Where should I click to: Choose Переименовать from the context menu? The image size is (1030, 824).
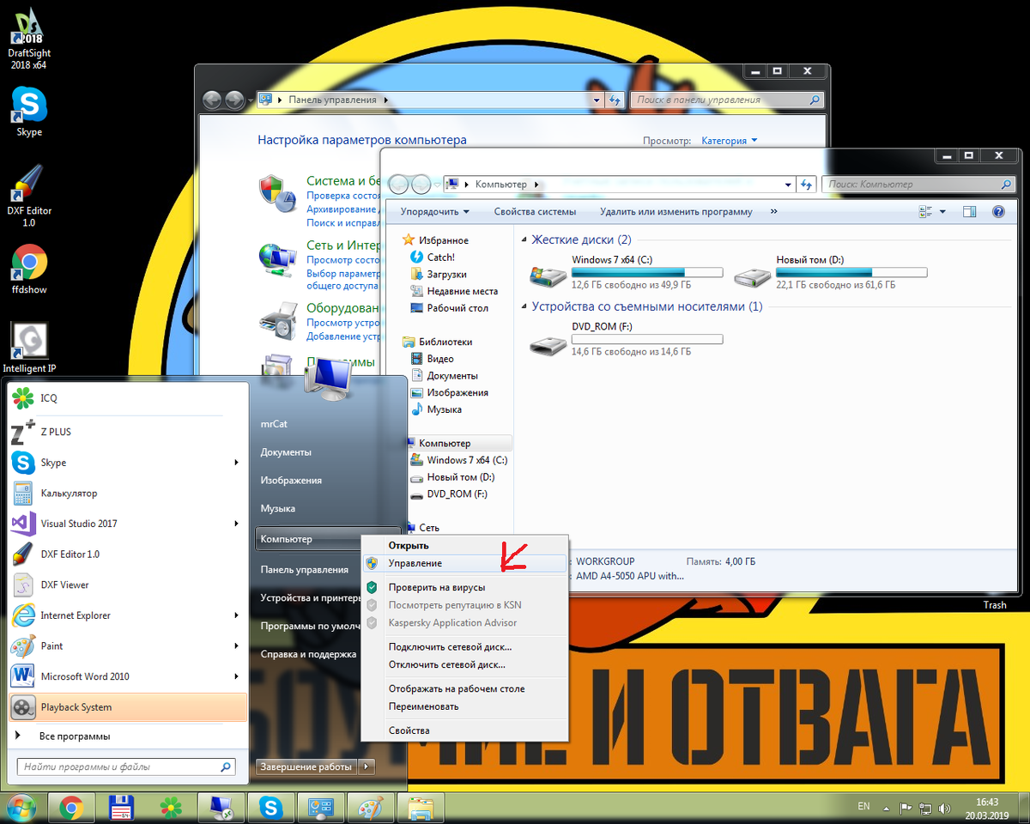coord(463,706)
